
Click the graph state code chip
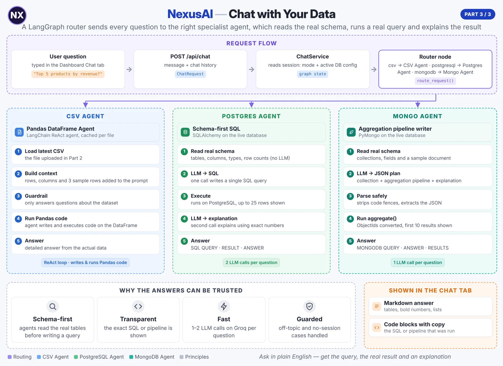pyautogui.click(x=312, y=74)
